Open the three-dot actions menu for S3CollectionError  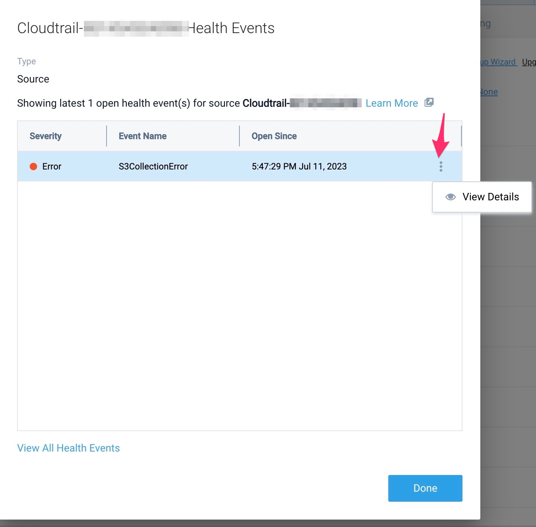pos(441,166)
